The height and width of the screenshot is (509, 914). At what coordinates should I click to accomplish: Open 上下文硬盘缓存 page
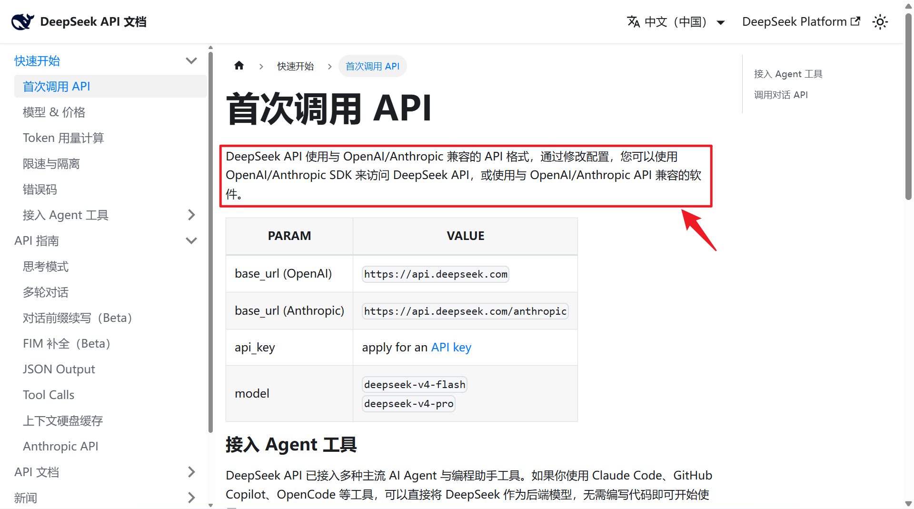[63, 421]
